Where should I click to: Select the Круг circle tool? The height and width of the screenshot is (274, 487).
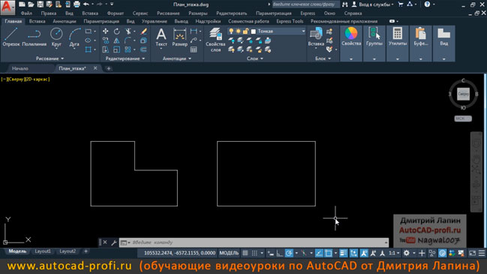56,38
